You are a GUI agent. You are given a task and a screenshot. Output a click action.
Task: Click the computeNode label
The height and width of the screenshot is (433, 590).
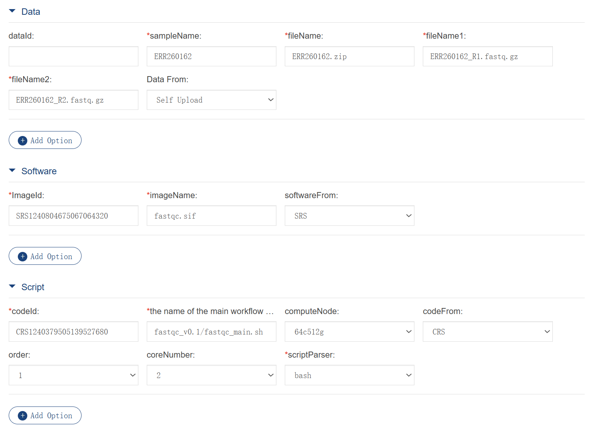(x=312, y=311)
